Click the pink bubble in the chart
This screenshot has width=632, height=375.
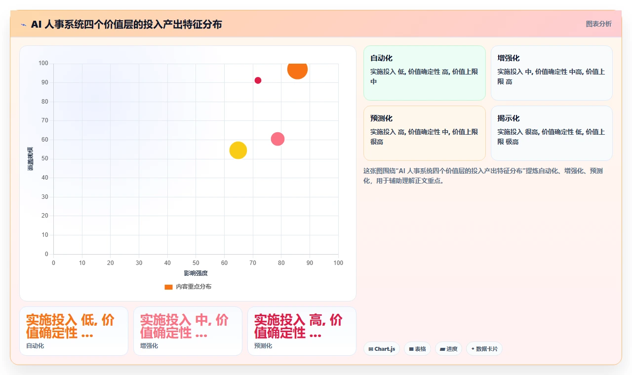[x=277, y=139]
